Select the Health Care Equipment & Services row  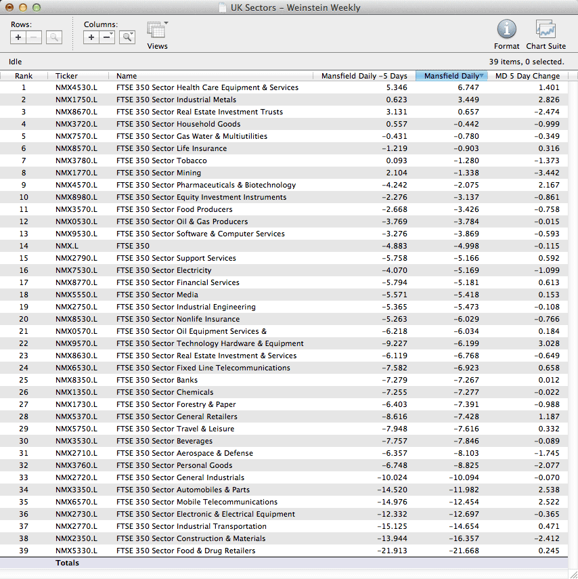[x=207, y=87]
